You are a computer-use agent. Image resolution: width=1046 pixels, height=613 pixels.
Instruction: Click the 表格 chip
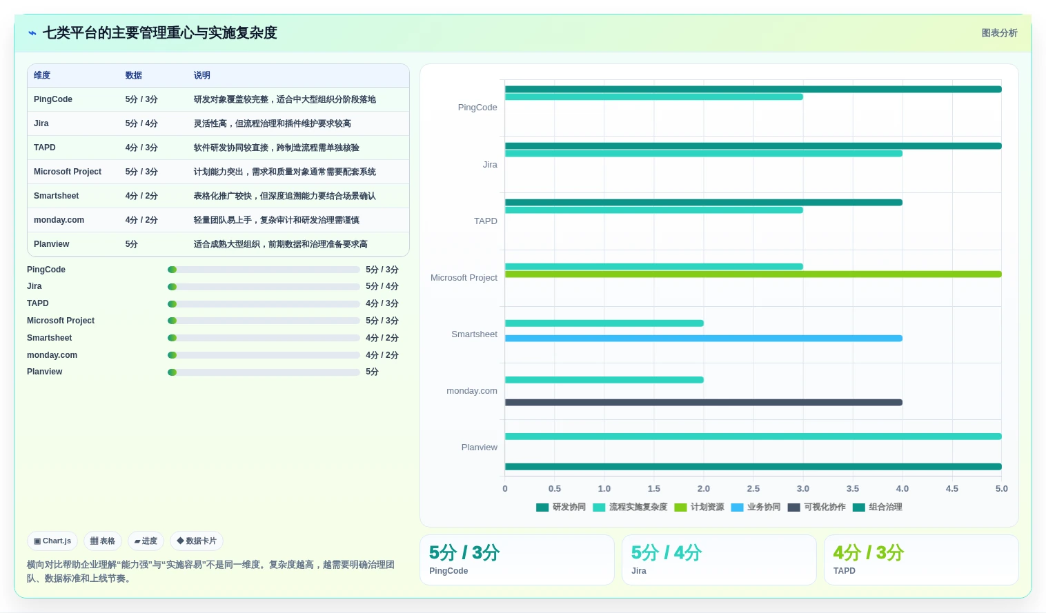[x=103, y=541]
